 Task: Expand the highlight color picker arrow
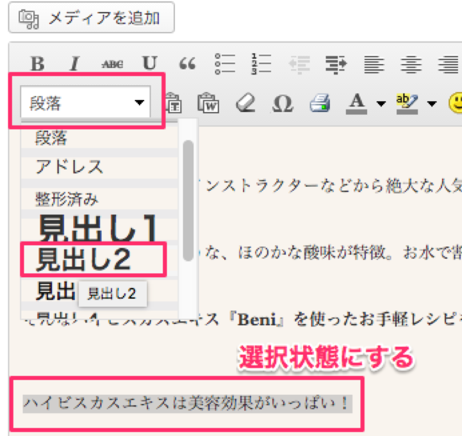pos(431,103)
